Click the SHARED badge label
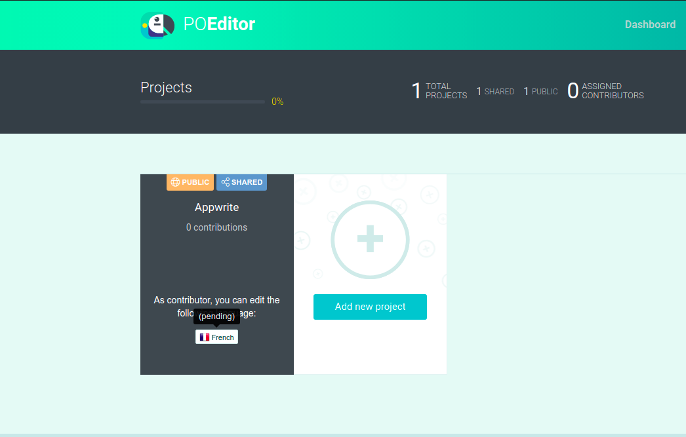 247,182
